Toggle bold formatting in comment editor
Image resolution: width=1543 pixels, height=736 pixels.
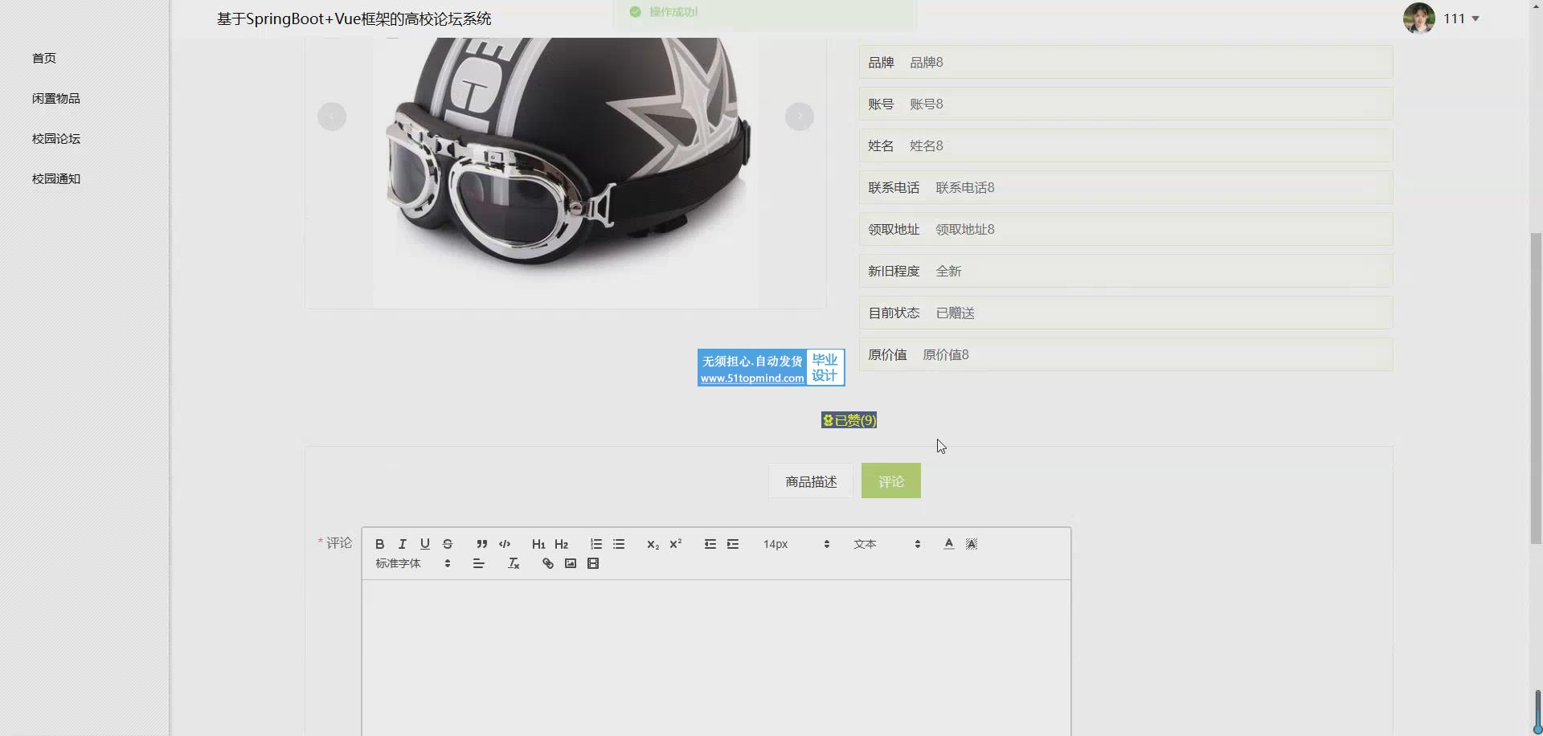pos(379,544)
